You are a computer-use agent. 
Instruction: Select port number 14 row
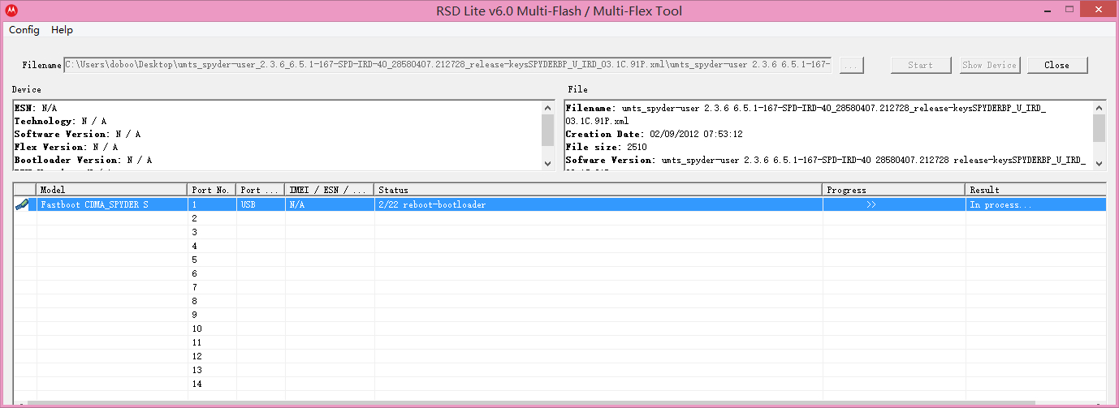(560, 384)
